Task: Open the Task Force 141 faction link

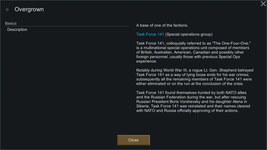Action: [x=150, y=34]
